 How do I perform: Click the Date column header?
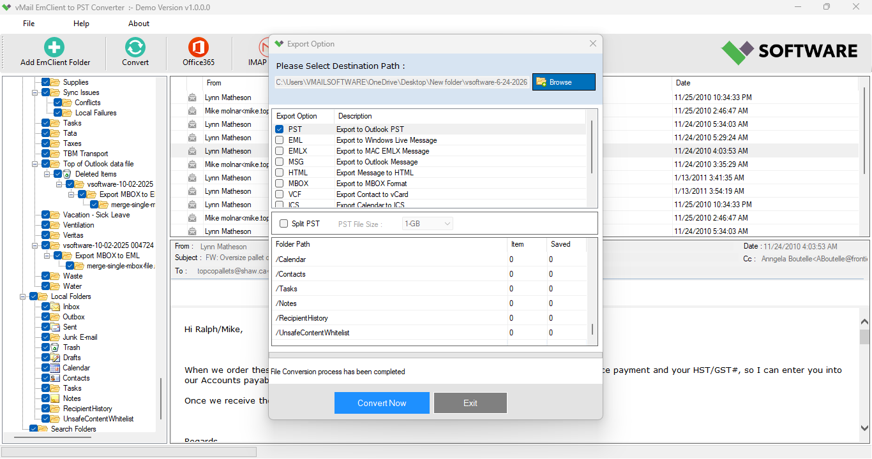pyautogui.click(x=683, y=83)
